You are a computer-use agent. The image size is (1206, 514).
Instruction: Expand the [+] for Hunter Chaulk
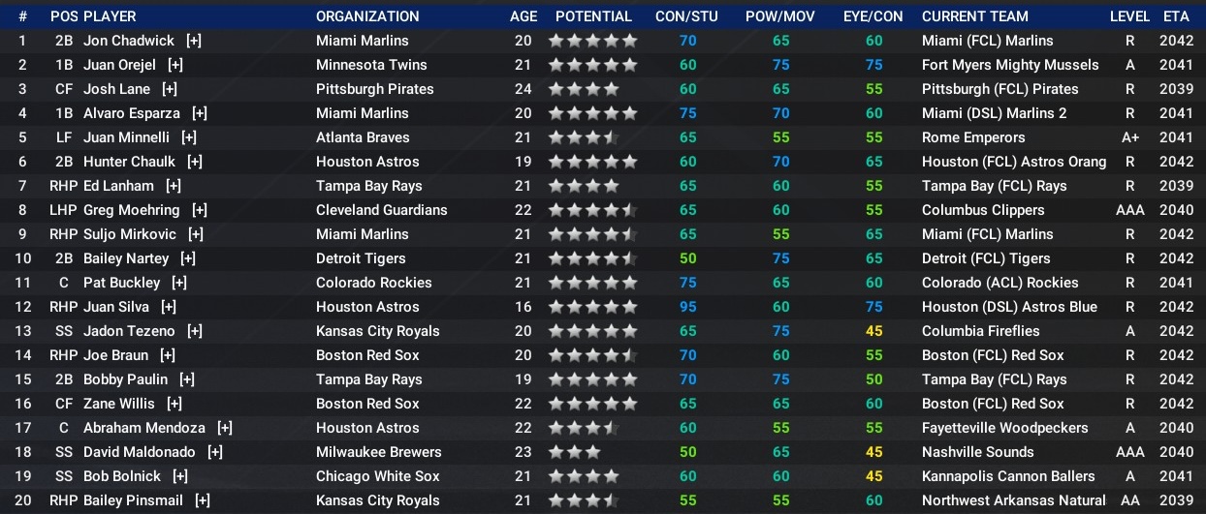pyautogui.click(x=195, y=162)
